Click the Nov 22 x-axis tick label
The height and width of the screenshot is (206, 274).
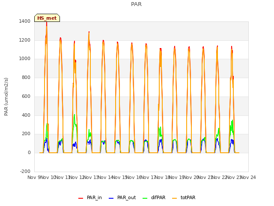click(x=220, y=177)
